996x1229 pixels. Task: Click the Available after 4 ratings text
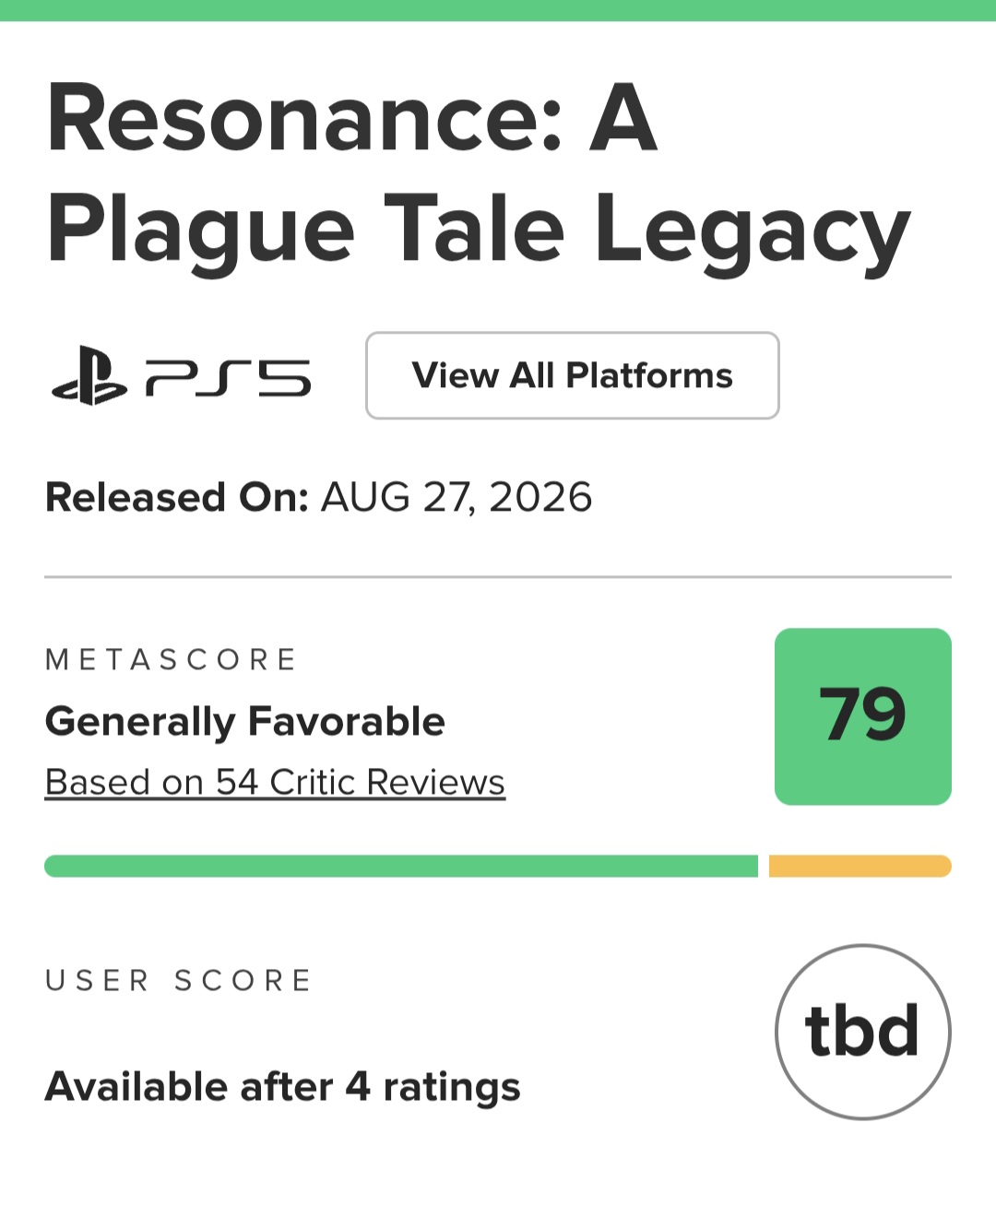282,1087
